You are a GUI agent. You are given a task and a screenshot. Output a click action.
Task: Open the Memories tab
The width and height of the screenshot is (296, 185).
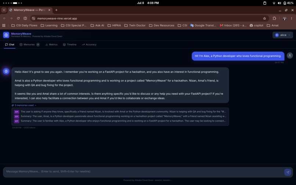pos(29,44)
